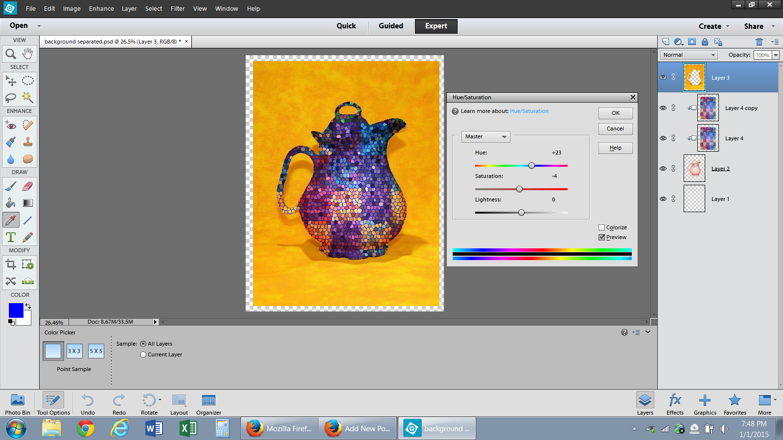Choose Current Layer sample option
Viewport: 783px width, 440px height.
click(x=143, y=355)
